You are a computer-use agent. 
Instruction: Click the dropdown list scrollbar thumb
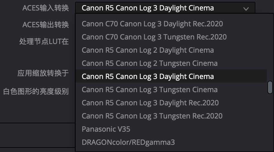270,87
